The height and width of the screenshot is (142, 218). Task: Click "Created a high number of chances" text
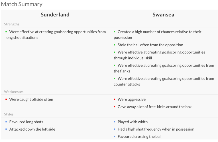tap(159, 32)
